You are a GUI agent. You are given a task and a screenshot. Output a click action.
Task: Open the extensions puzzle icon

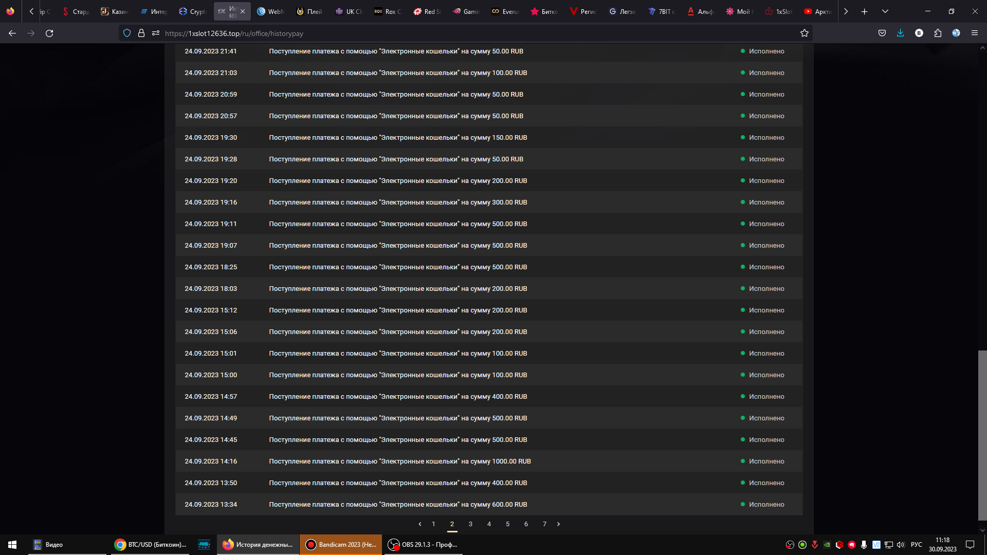pos(938,33)
